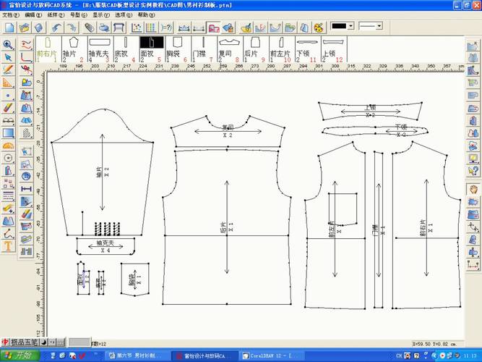The width and height of the screenshot is (482, 362).
Task: Select the 复司 pattern piece thumbnail
Action: tap(230, 49)
